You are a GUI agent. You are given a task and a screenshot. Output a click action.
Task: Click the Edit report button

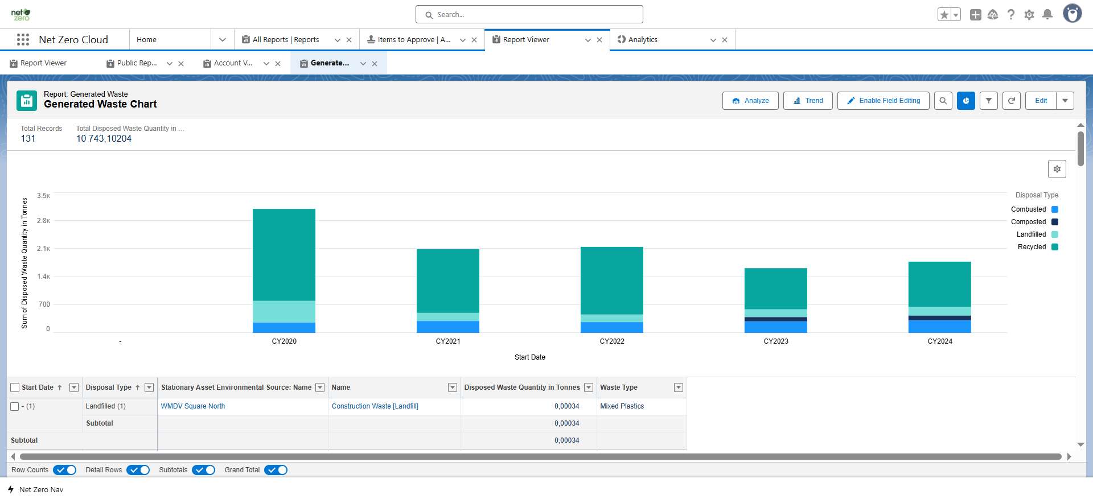pyautogui.click(x=1041, y=101)
